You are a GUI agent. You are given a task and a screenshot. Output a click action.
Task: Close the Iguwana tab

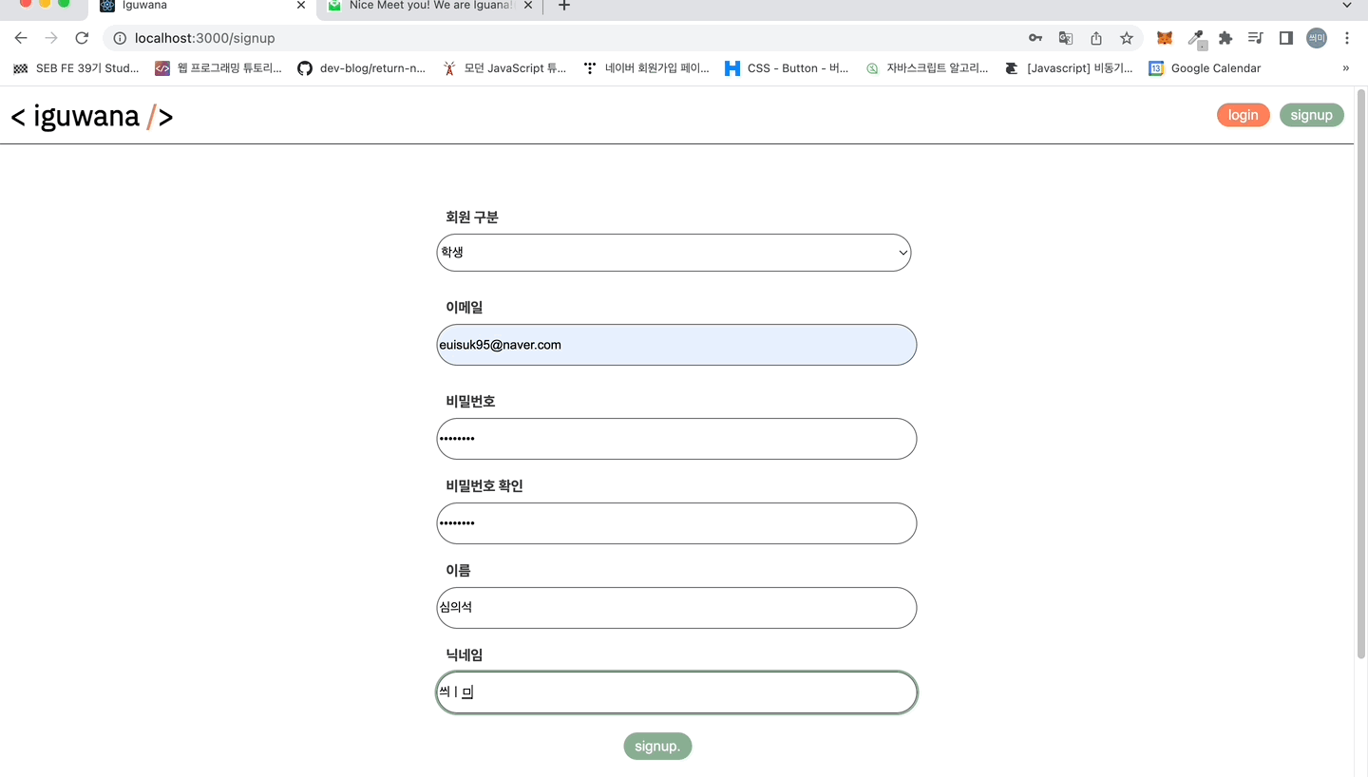301,6
